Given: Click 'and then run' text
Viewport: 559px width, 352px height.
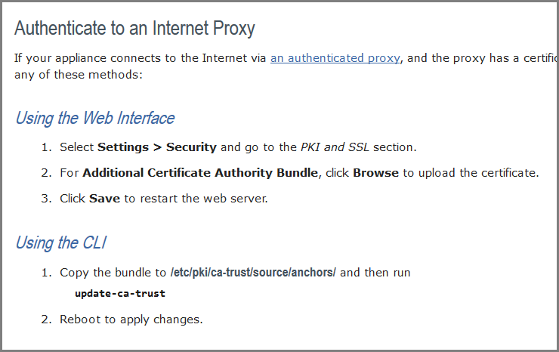Looking at the screenshot, I should click(x=375, y=273).
